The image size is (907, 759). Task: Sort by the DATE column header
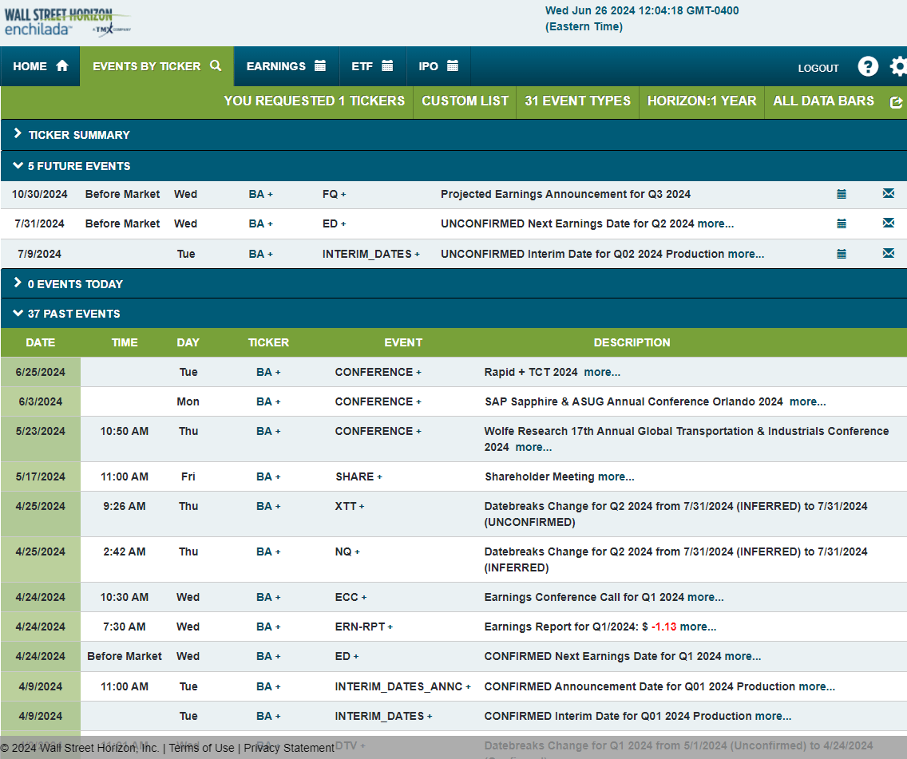tap(41, 343)
